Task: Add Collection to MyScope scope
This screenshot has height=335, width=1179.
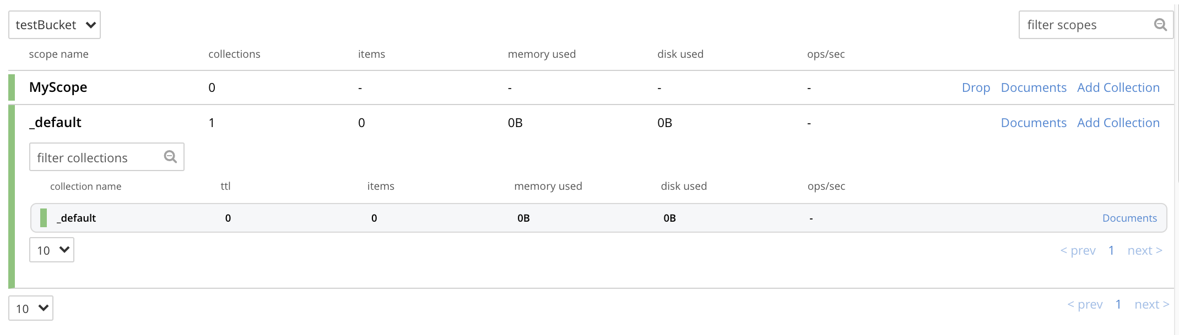Action: tap(1118, 87)
